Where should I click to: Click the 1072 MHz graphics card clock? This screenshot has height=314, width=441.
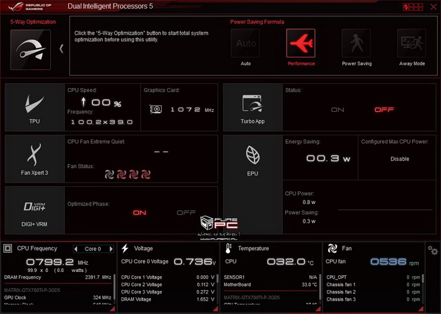tap(192, 110)
